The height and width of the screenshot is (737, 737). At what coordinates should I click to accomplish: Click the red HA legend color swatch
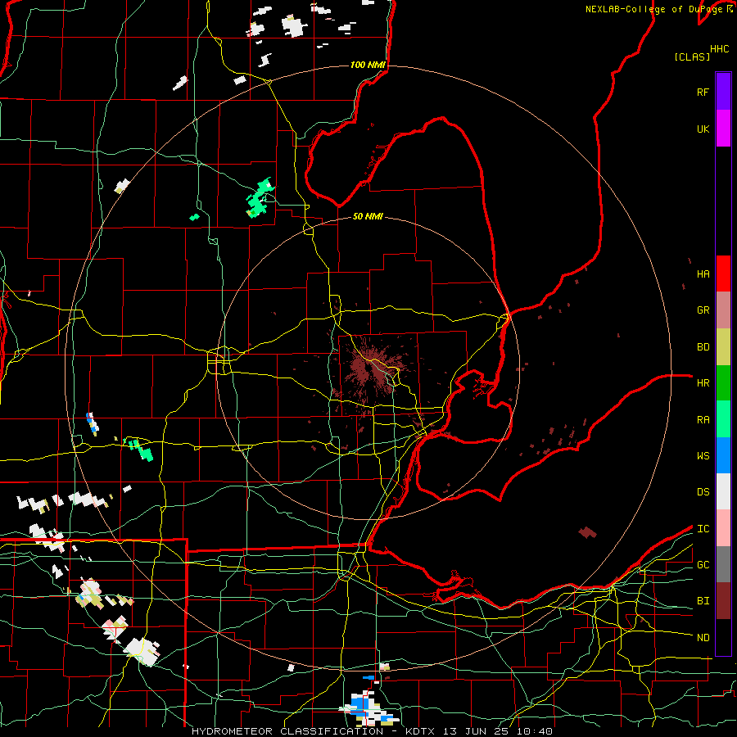coord(723,274)
